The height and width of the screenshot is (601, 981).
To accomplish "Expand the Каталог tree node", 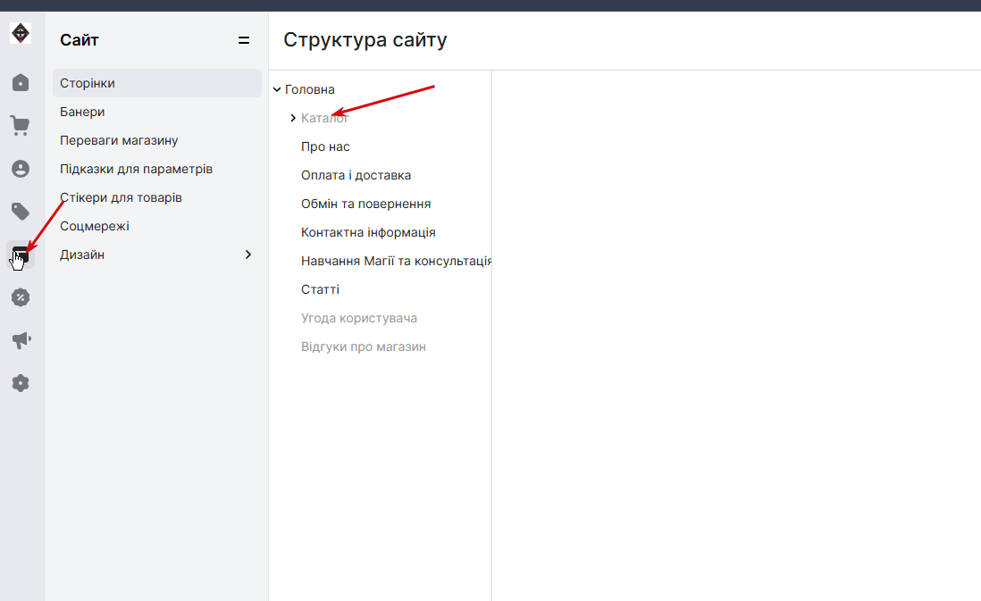I will (x=293, y=118).
